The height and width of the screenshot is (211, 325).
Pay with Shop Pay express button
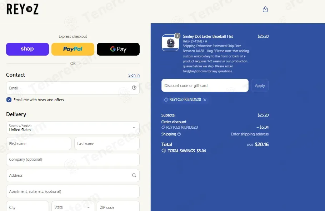[x=27, y=49]
